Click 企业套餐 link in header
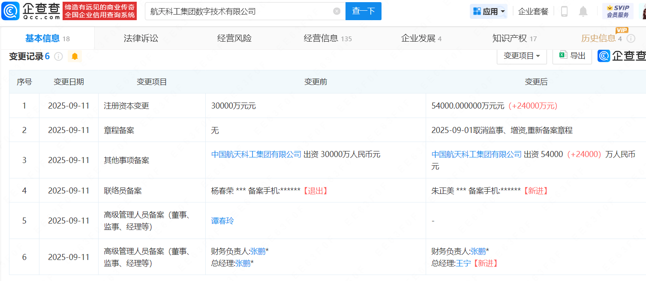The height and width of the screenshot is (281, 646). [x=533, y=12]
